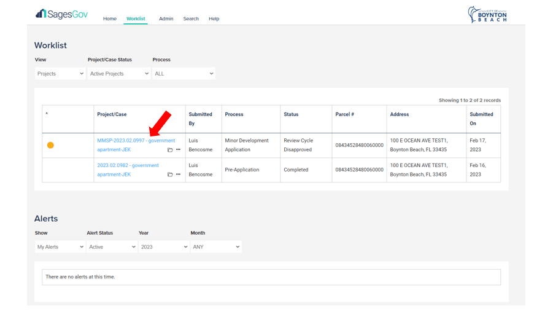534x314 pixels.
Task: Open more options ellipsis for MMSP-2023.02.0997
Action: (x=179, y=150)
